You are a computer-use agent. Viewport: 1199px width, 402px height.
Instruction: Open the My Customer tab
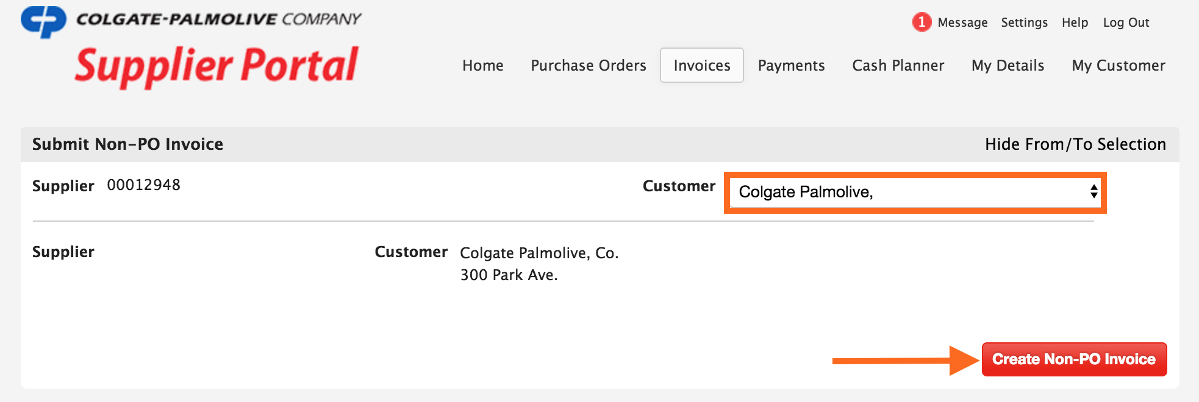[x=1118, y=65]
